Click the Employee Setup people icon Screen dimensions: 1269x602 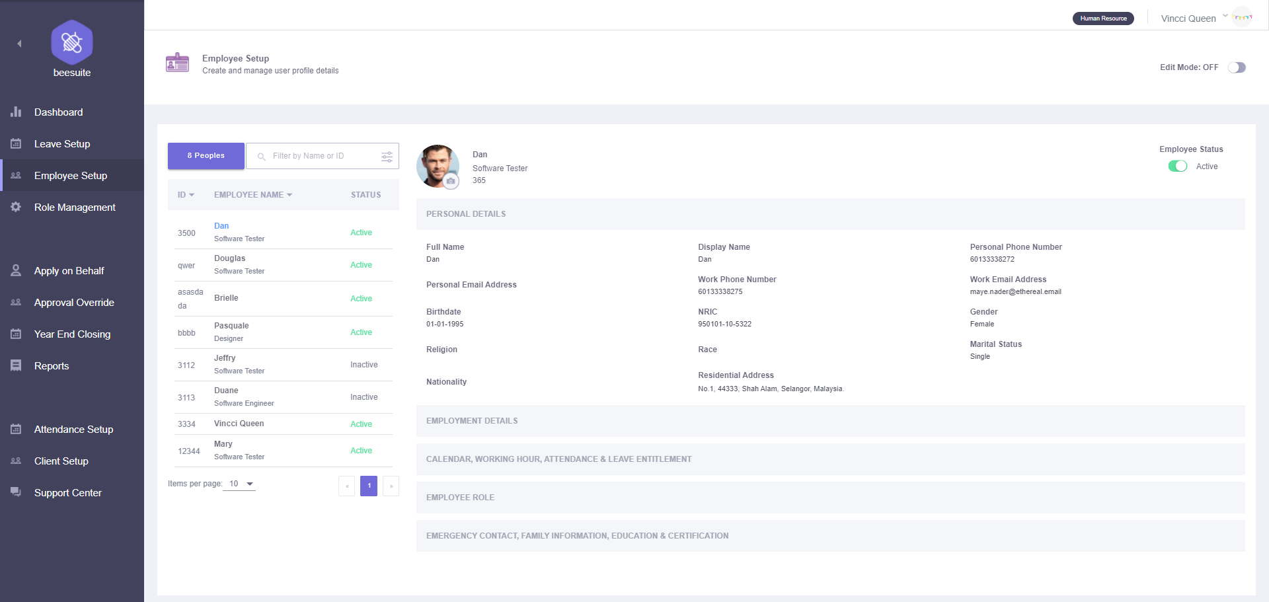coord(16,175)
